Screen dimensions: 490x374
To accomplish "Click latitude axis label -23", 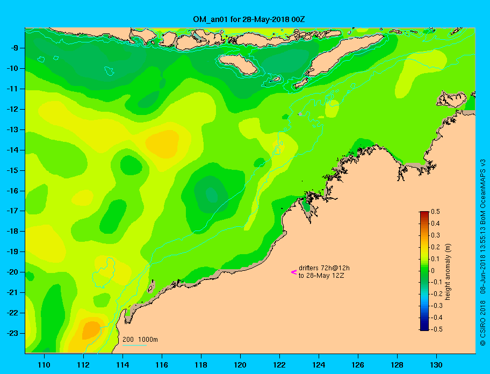I will pyautogui.click(x=13, y=333).
